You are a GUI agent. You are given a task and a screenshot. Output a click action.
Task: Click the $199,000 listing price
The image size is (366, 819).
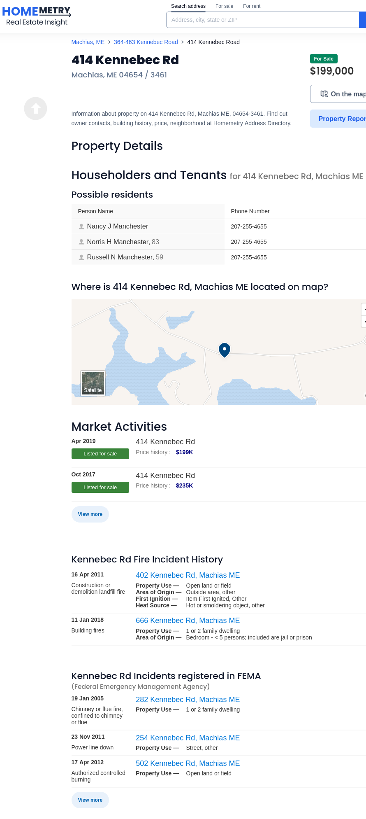(x=332, y=71)
